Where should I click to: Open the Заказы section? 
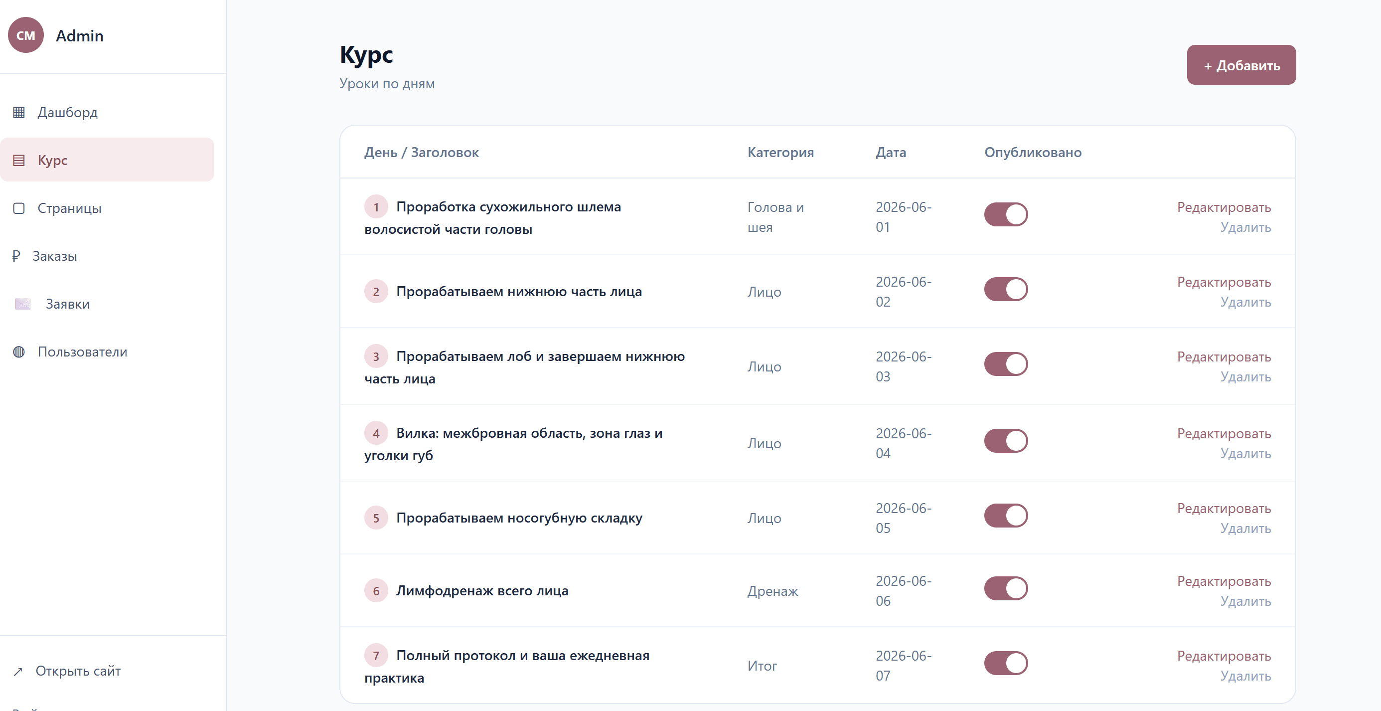tap(107, 256)
